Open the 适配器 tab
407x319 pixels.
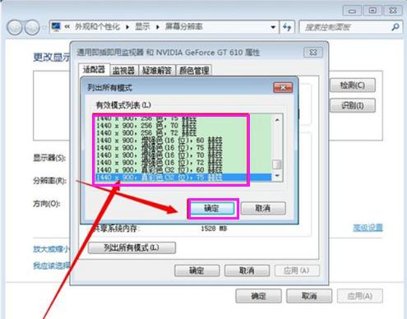click(94, 70)
